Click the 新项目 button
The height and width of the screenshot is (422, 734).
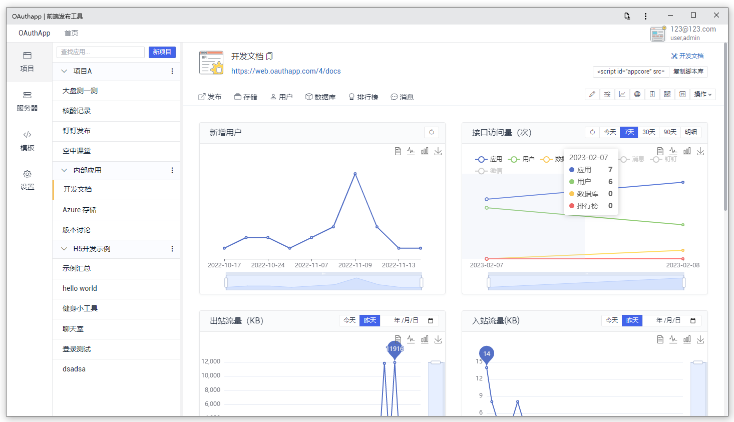[162, 52]
